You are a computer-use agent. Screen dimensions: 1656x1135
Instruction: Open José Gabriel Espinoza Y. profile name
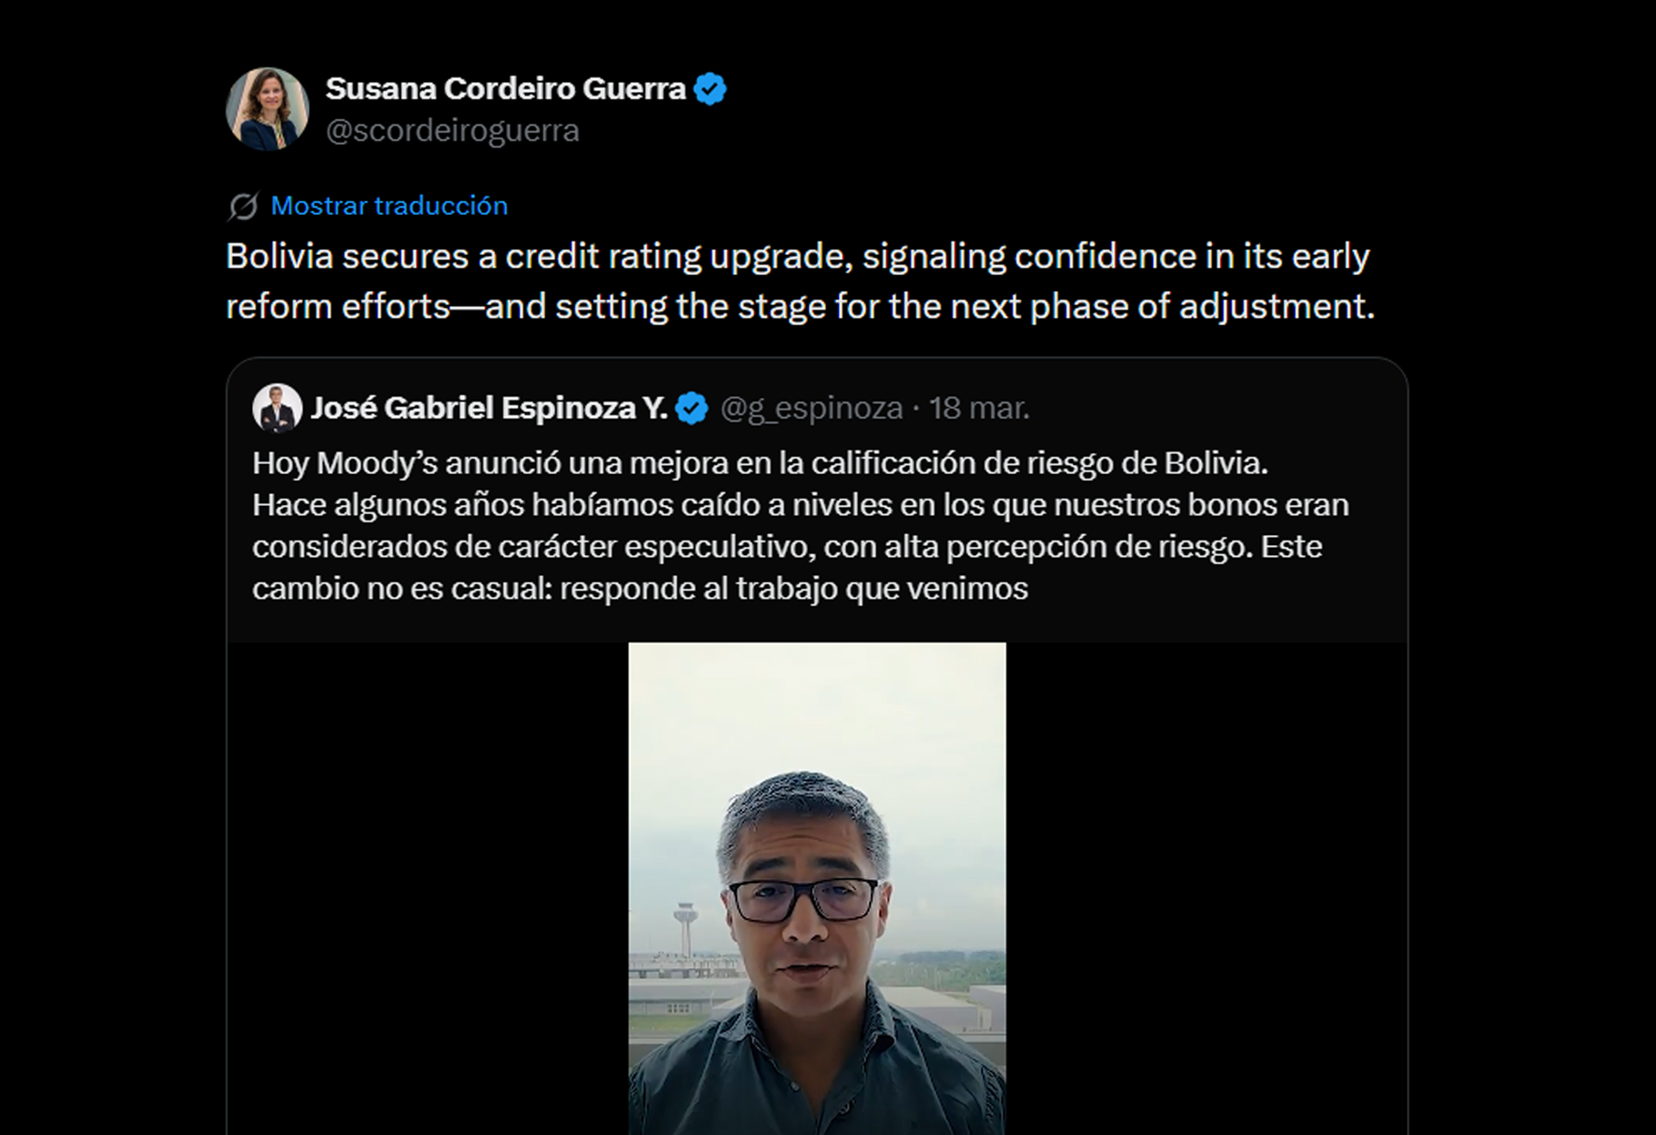point(489,409)
